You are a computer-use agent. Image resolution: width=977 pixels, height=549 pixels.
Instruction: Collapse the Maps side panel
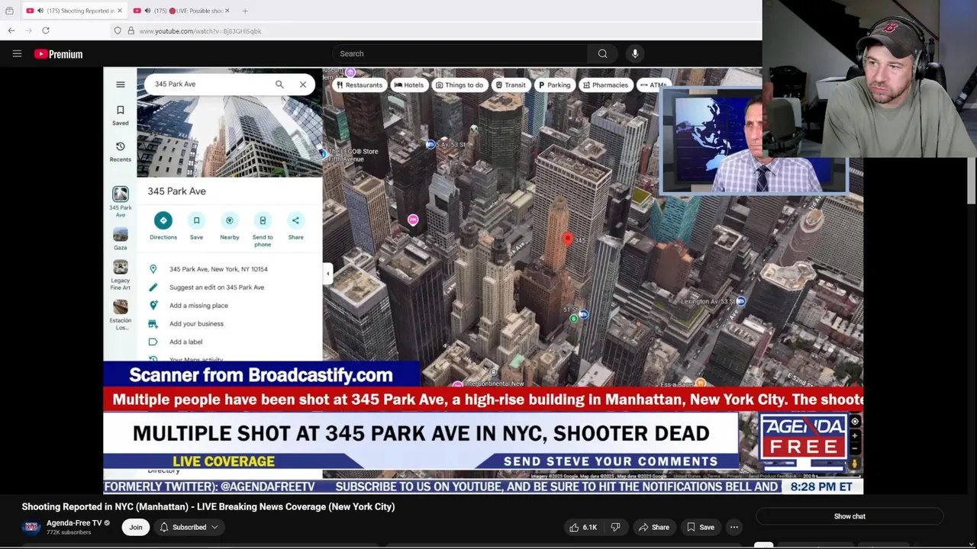pos(328,273)
